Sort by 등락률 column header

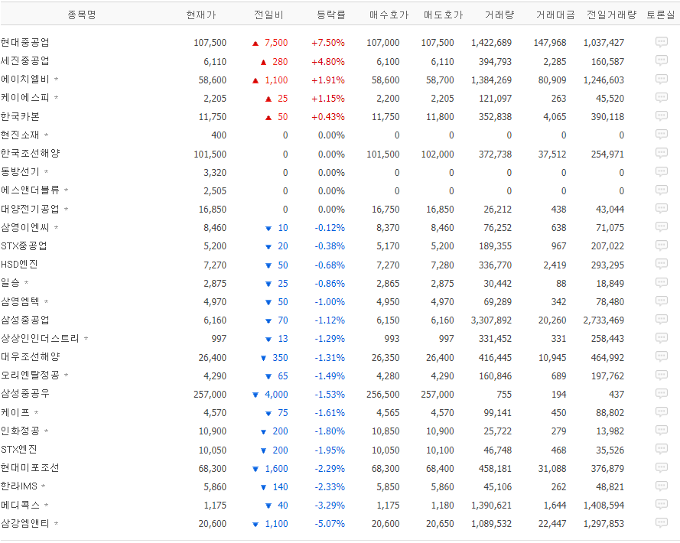(x=331, y=15)
